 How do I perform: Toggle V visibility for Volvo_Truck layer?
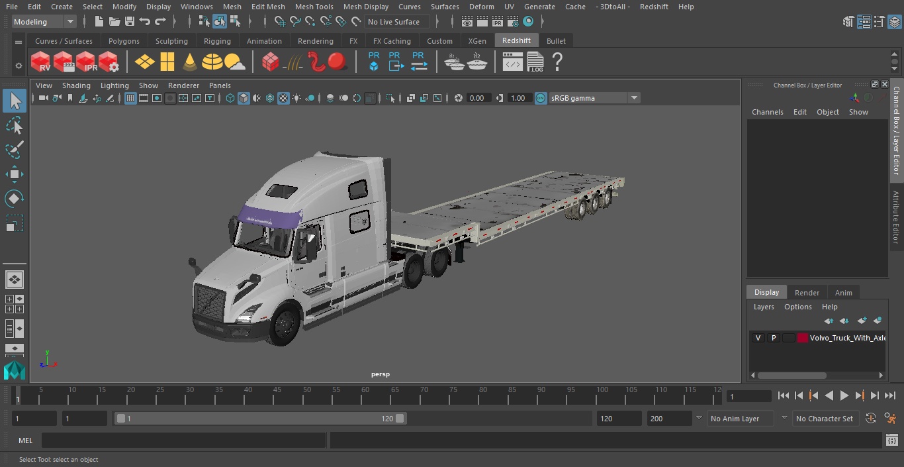(x=758, y=338)
